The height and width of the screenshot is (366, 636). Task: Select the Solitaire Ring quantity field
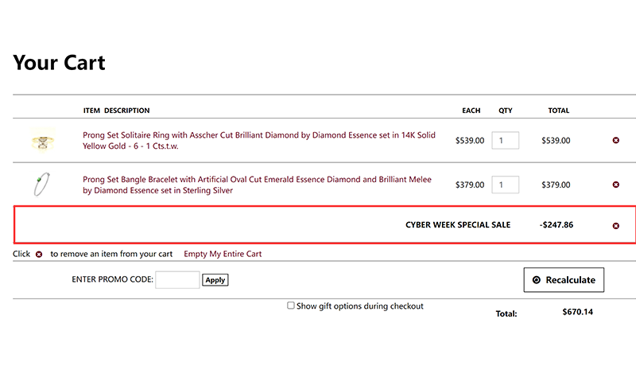tap(505, 141)
